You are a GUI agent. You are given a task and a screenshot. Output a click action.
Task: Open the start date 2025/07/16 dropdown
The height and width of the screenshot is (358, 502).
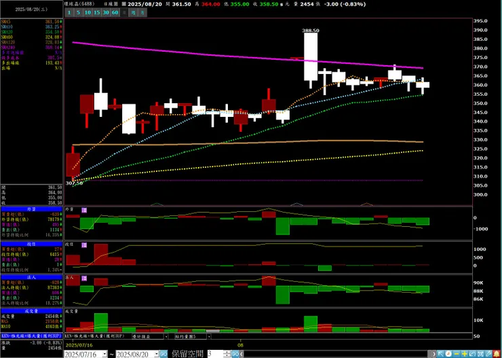tap(104, 354)
